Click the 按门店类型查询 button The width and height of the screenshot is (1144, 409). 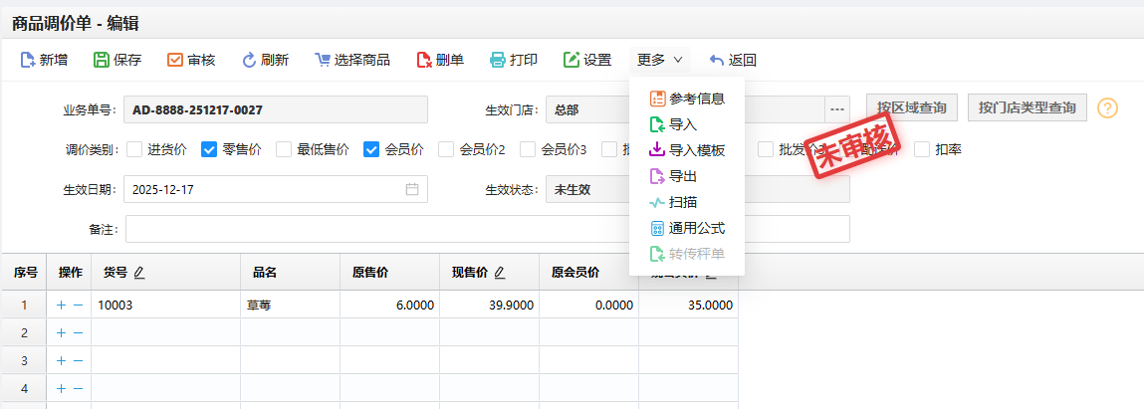coord(1027,107)
